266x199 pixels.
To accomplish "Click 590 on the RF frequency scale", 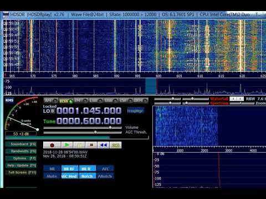I will click(x=117, y=76).
